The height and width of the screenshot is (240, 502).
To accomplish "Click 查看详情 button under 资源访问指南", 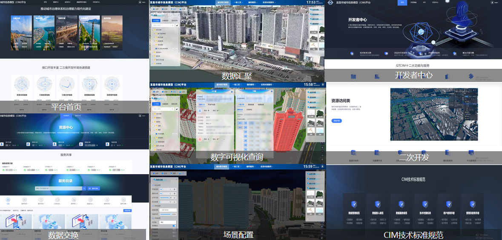I will pyautogui.click(x=22, y=109).
